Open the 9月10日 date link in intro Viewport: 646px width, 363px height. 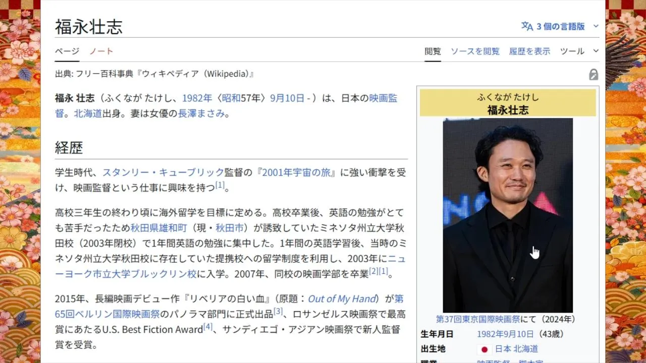click(x=287, y=98)
